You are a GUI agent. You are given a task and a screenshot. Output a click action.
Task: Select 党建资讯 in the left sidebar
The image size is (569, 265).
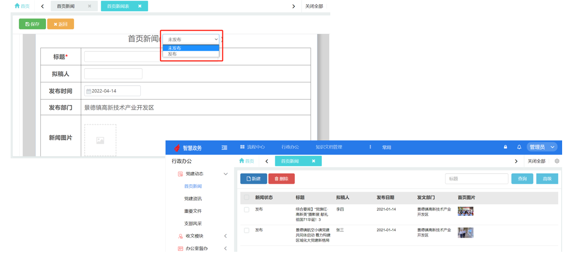[193, 198]
